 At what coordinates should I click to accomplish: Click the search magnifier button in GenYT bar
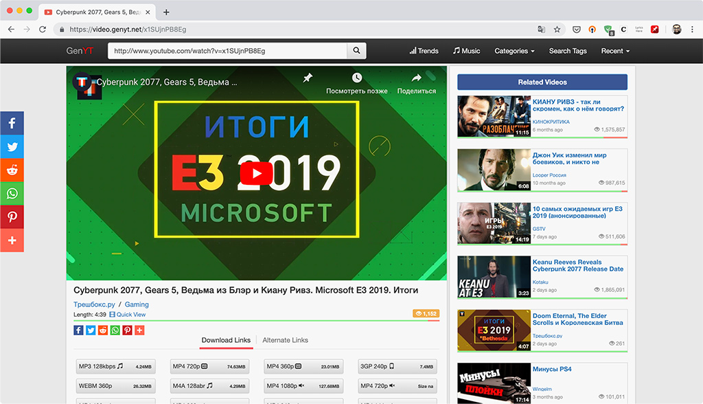click(x=356, y=51)
